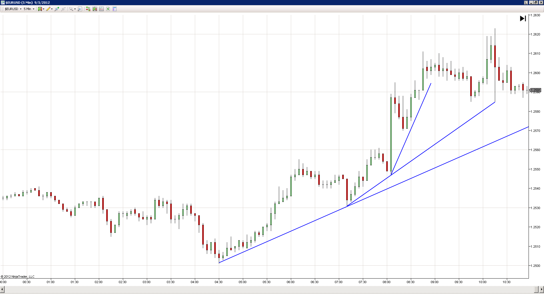Click the current price marker 1.2591

point(536,90)
